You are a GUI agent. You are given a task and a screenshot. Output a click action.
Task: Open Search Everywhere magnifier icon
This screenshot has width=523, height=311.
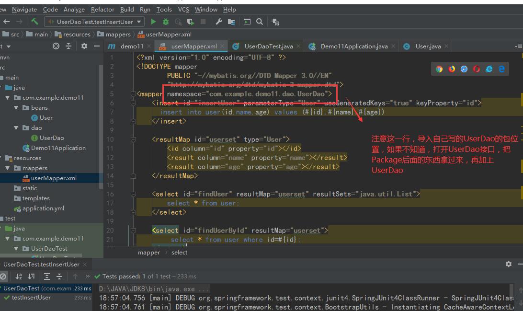(260, 22)
